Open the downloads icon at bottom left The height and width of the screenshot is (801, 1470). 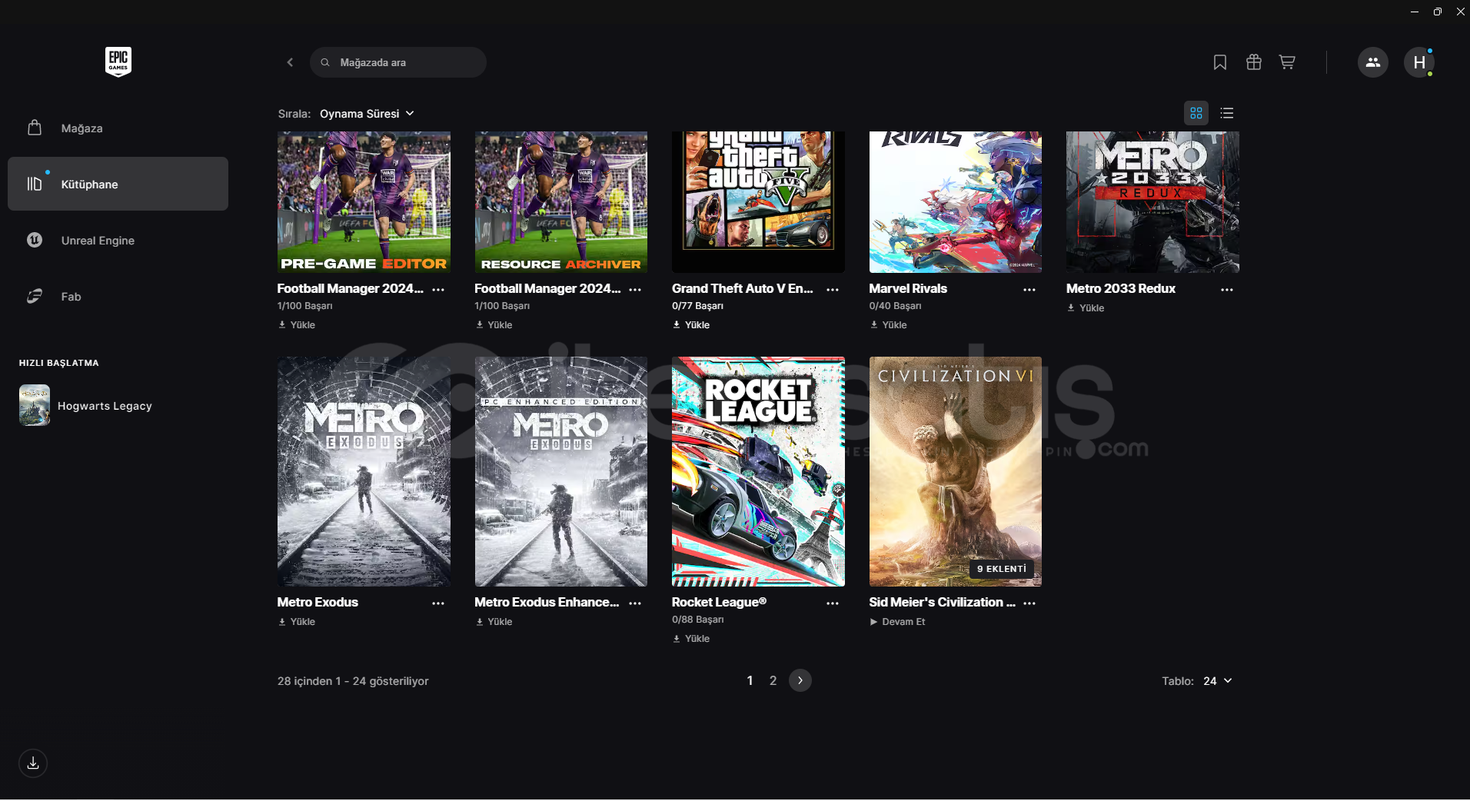33,763
